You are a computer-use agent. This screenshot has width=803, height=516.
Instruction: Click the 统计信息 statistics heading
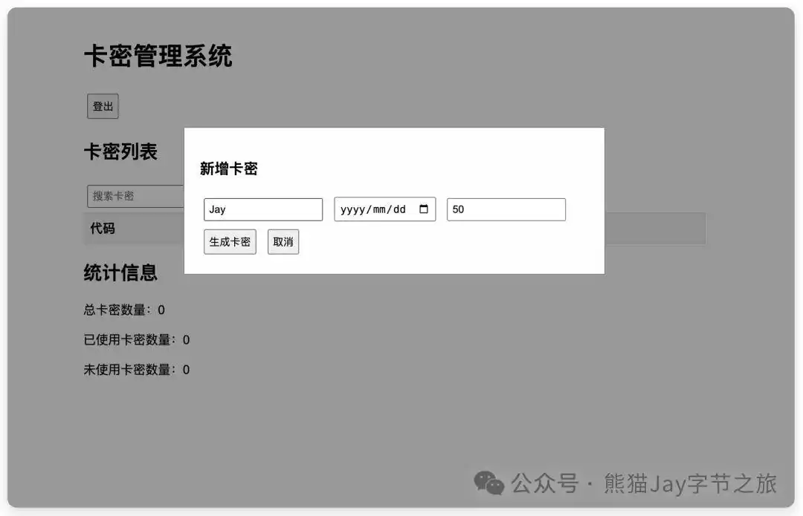point(121,273)
